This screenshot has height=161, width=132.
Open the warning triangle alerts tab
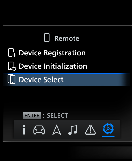[90, 130]
